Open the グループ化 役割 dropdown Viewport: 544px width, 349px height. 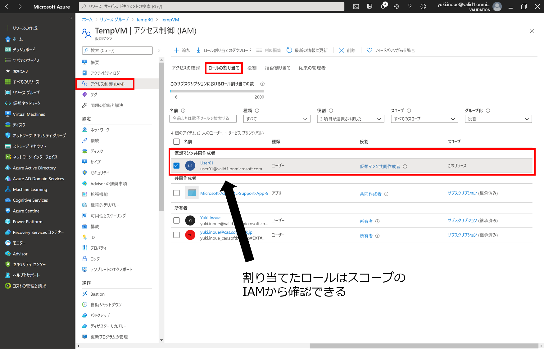click(x=498, y=119)
